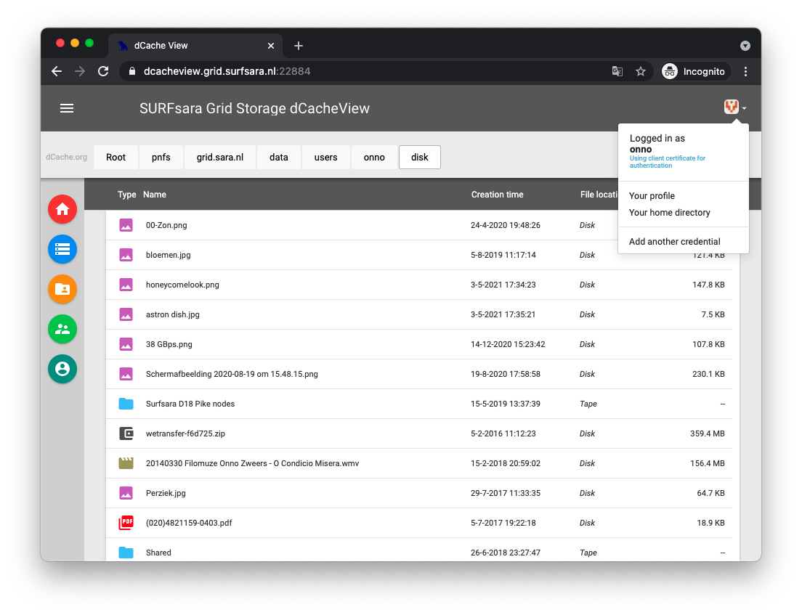Viewport: 802px width, 615px height.
Task: Choose Add another credential
Action: click(674, 241)
